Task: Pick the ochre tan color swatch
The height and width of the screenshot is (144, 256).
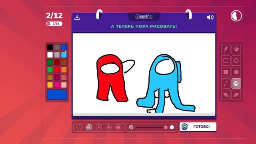Action: [x=50, y=77]
